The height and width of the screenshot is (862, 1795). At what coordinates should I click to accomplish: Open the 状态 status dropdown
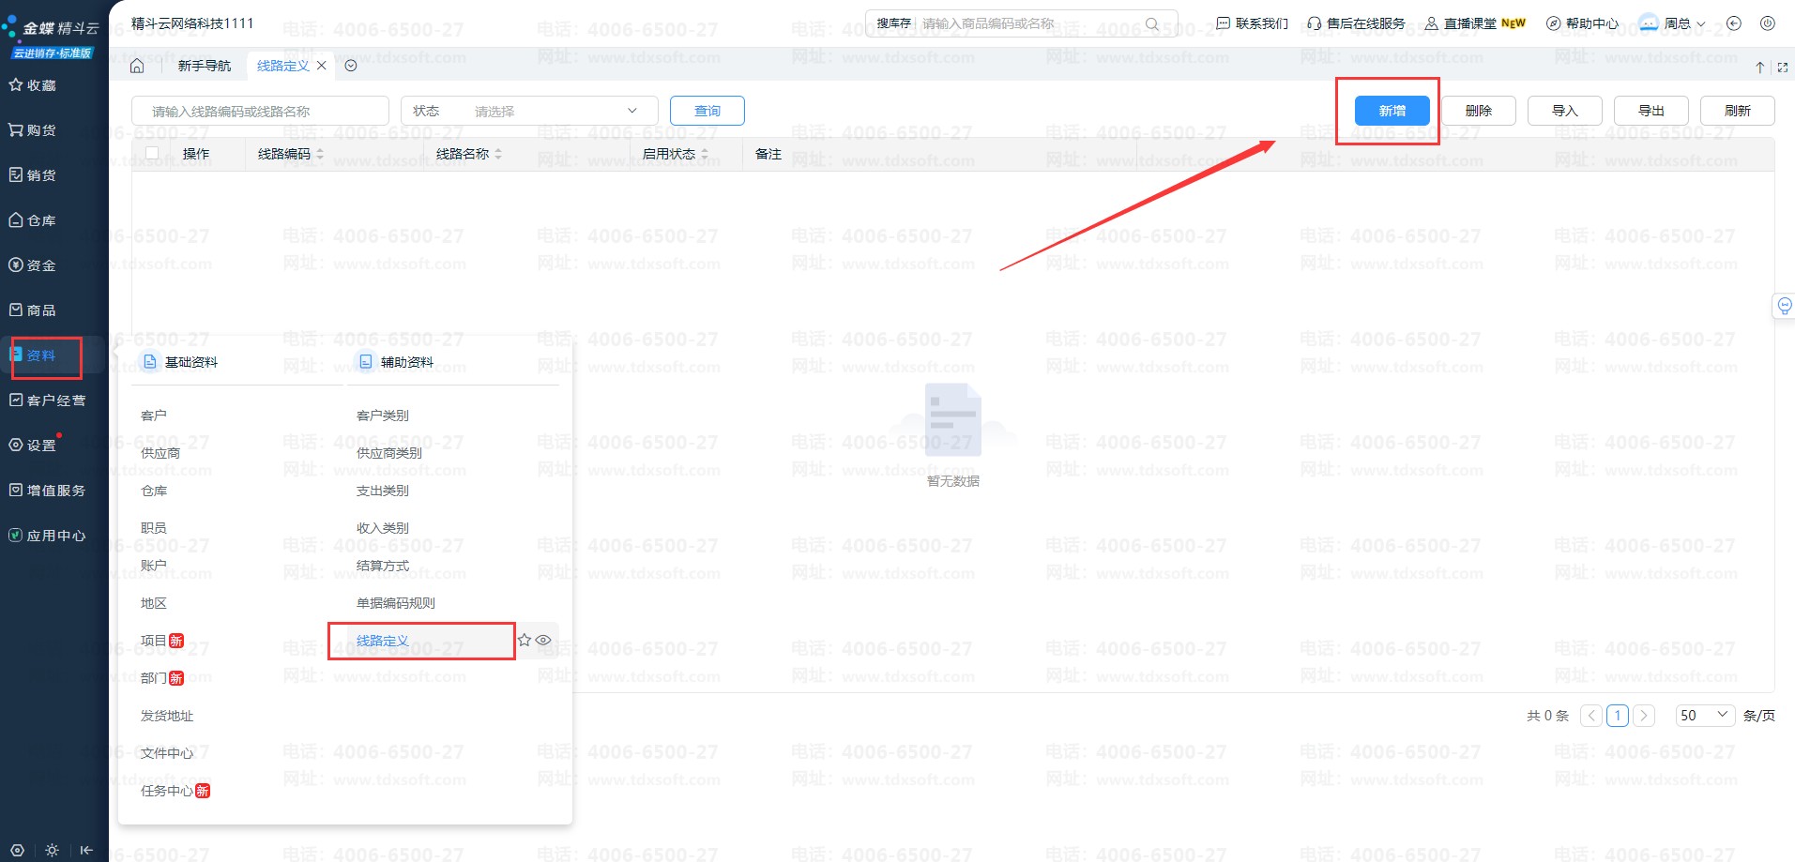529,111
